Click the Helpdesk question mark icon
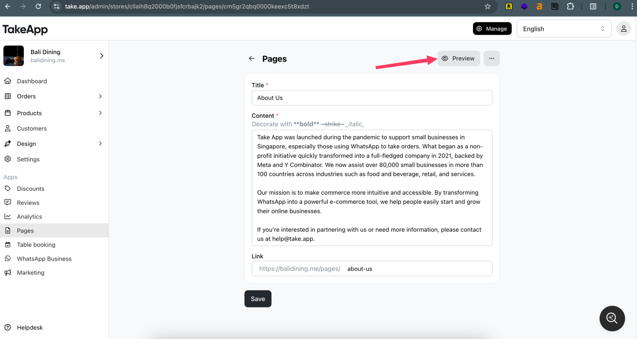Viewport: 637px width, 339px height. point(8,327)
